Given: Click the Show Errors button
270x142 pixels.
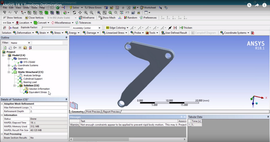Looking at the screenshot, I should [93, 8].
